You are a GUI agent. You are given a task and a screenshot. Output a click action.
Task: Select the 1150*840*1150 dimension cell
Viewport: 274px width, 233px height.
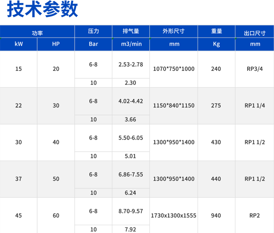point(174,106)
